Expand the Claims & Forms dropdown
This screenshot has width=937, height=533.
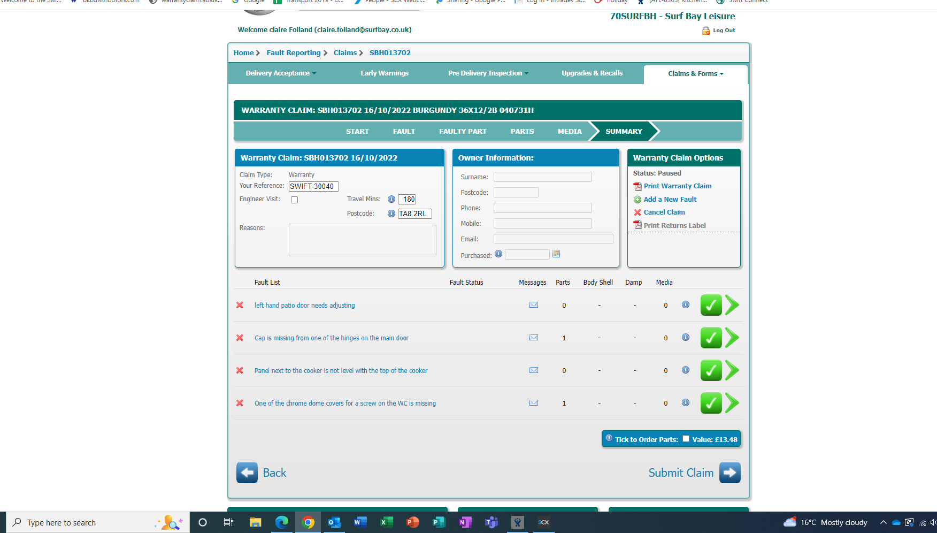(x=696, y=74)
